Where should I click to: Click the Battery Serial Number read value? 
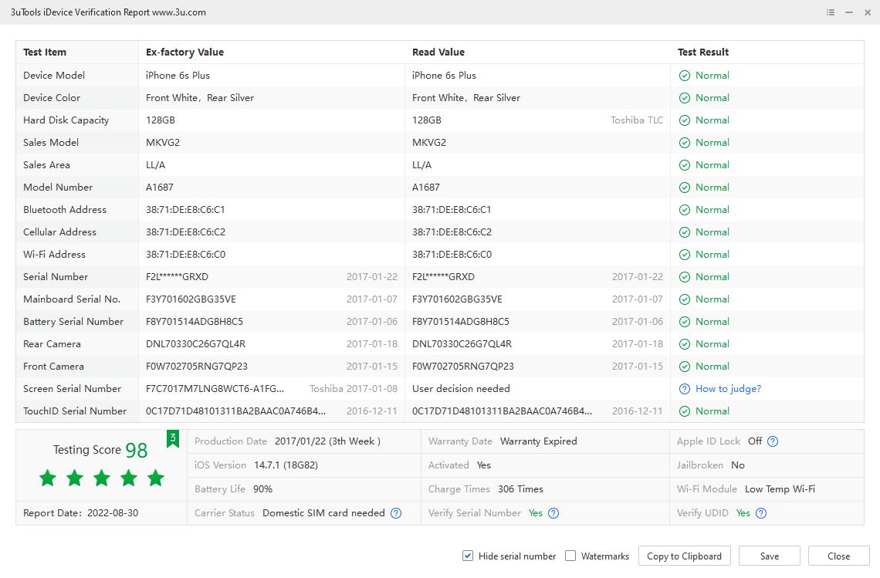click(x=461, y=322)
